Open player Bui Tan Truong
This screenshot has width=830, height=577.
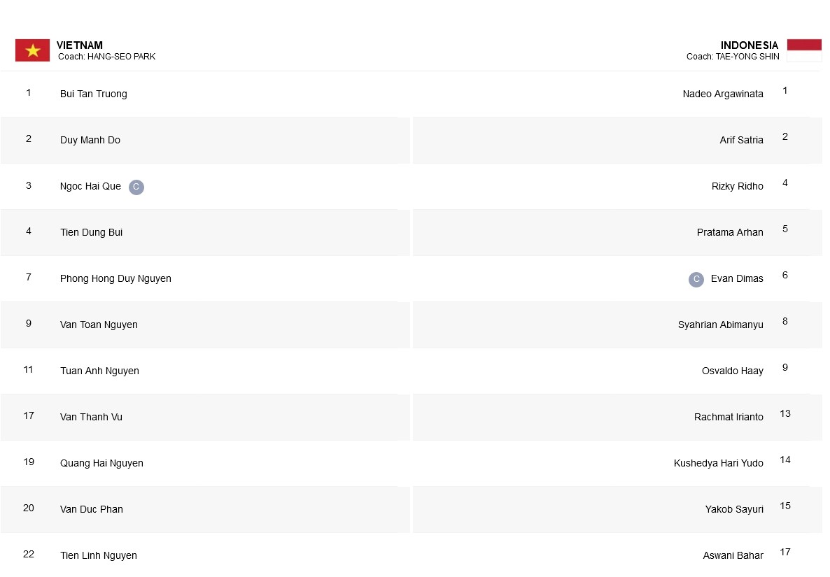pyautogui.click(x=94, y=94)
